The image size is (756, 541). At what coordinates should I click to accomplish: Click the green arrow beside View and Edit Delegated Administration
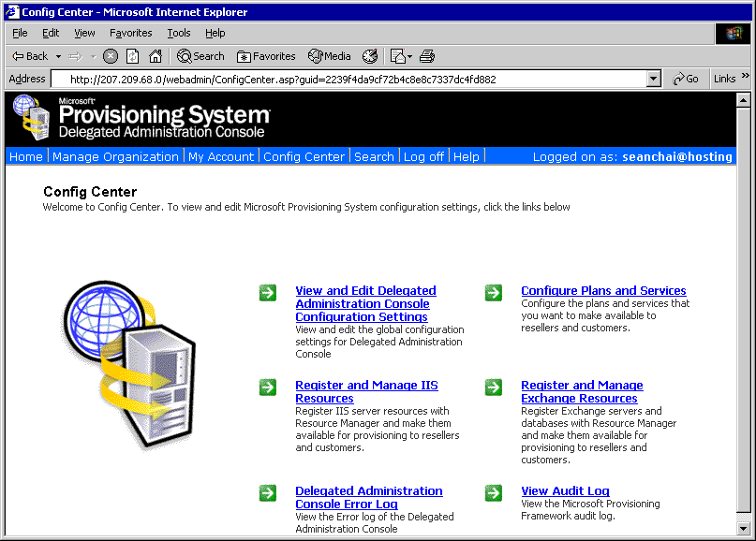point(268,292)
